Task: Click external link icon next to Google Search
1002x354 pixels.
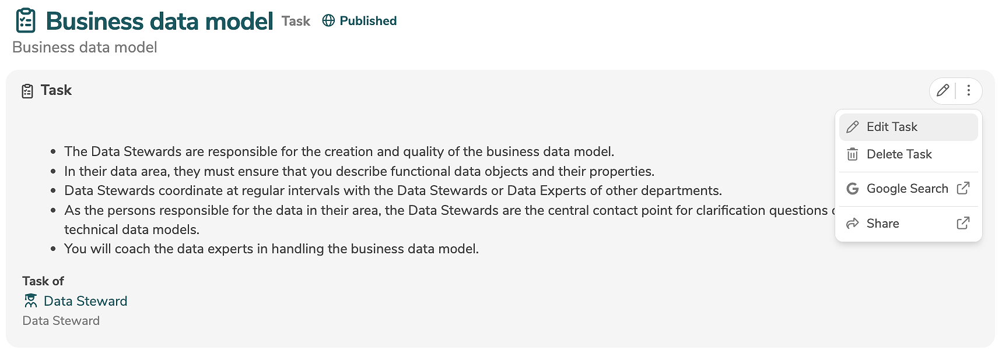Action: click(x=964, y=188)
